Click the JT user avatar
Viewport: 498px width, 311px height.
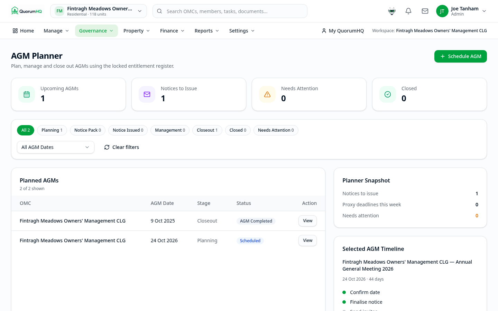click(x=442, y=11)
